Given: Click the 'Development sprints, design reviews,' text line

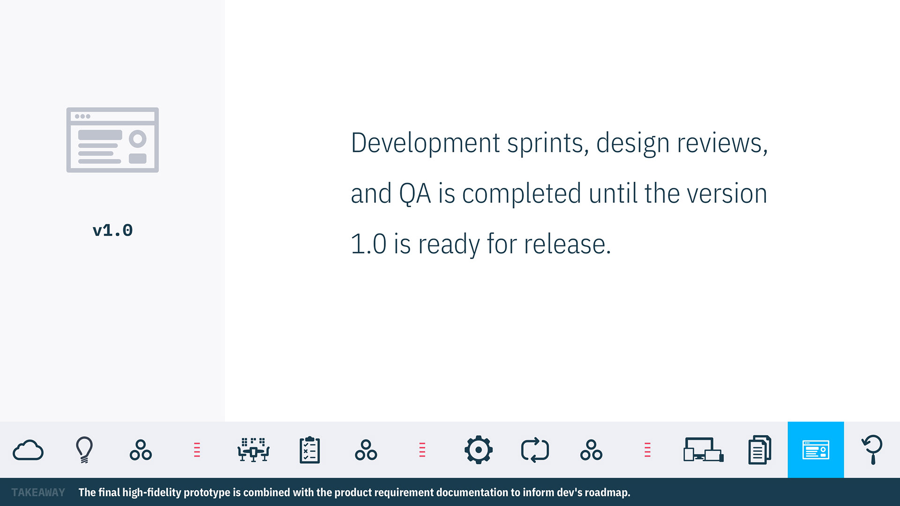Looking at the screenshot, I should 560,143.
